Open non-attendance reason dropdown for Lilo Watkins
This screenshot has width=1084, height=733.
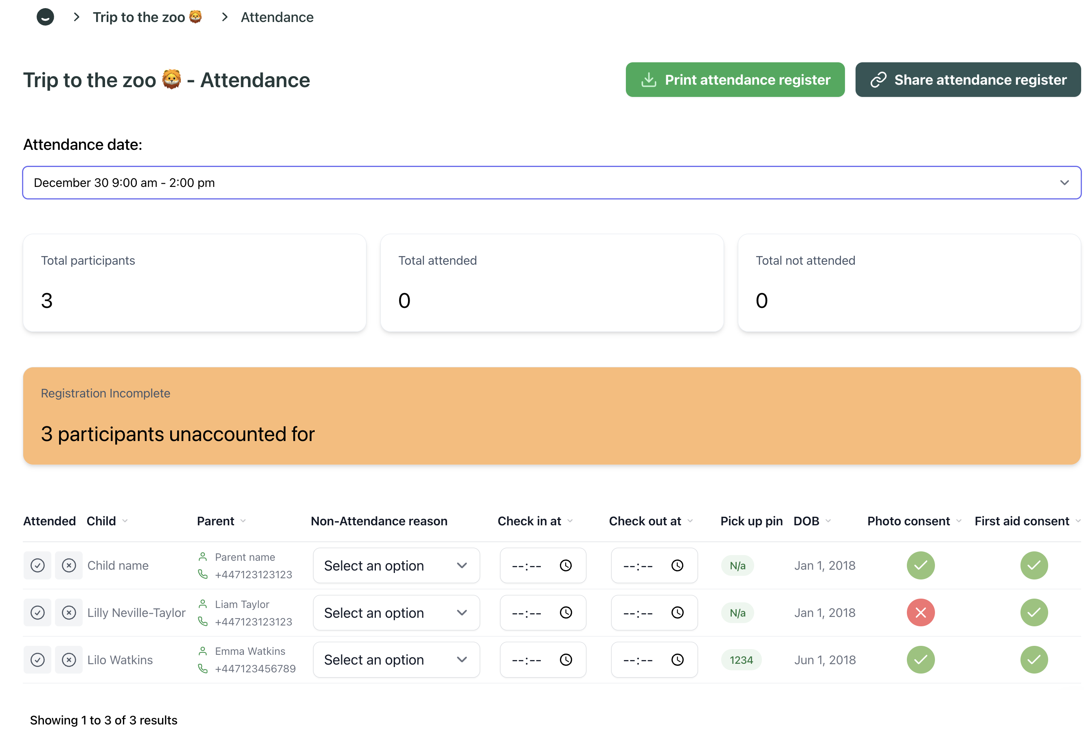pyautogui.click(x=396, y=659)
